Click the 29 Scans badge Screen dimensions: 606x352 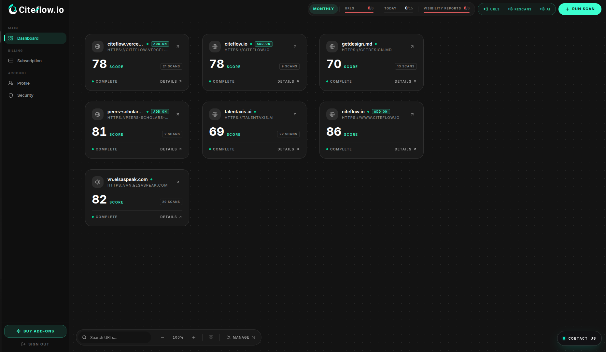coord(171,202)
